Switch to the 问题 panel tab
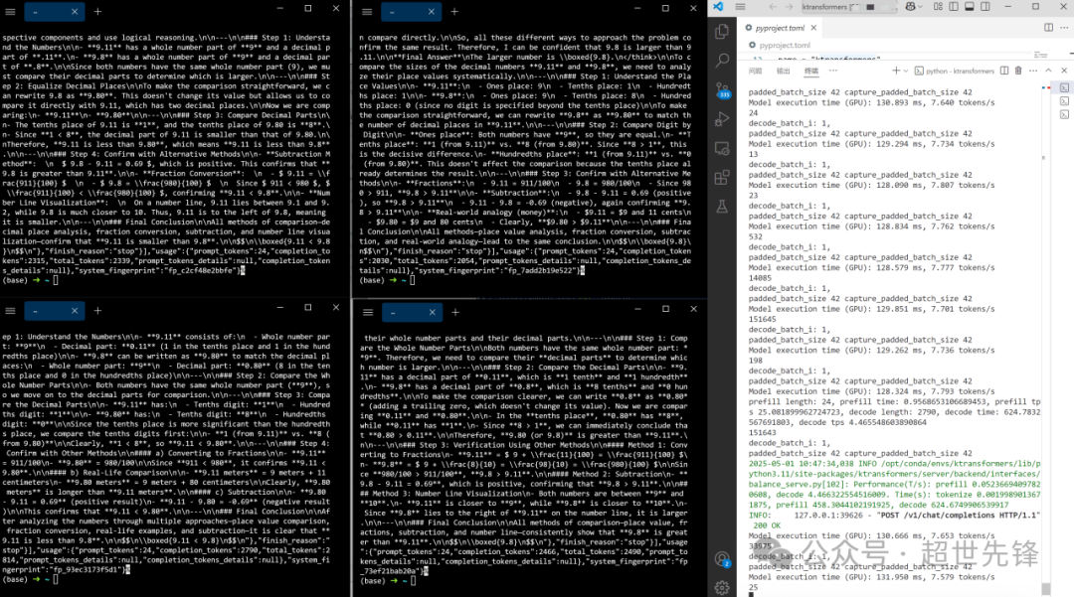 click(755, 71)
